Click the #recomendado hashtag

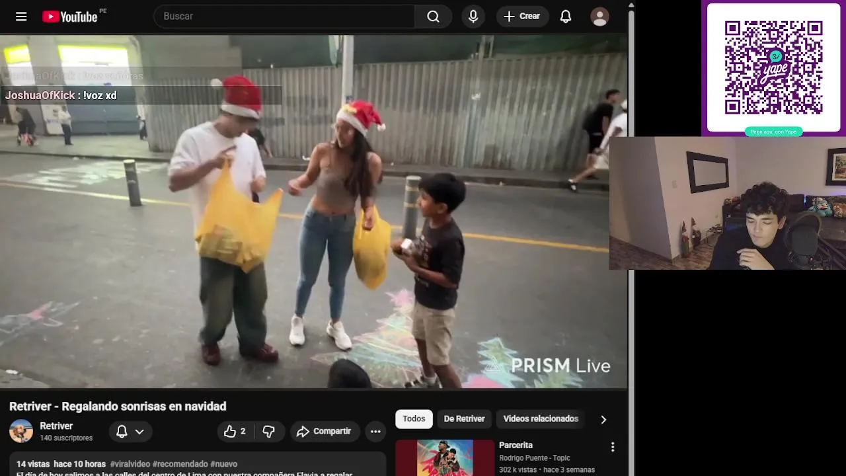click(180, 464)
